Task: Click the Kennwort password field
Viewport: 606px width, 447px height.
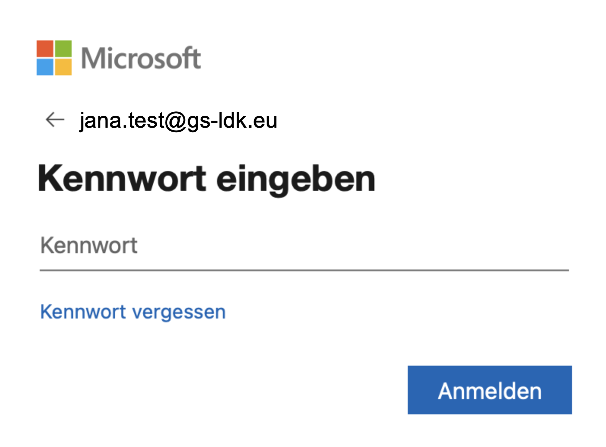Action: point(303,247)
